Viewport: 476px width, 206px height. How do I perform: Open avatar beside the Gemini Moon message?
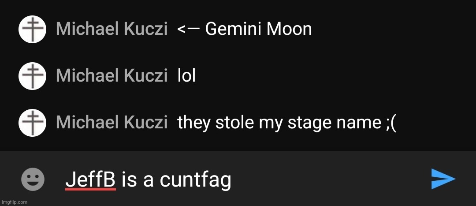click(x=32, y=29)
